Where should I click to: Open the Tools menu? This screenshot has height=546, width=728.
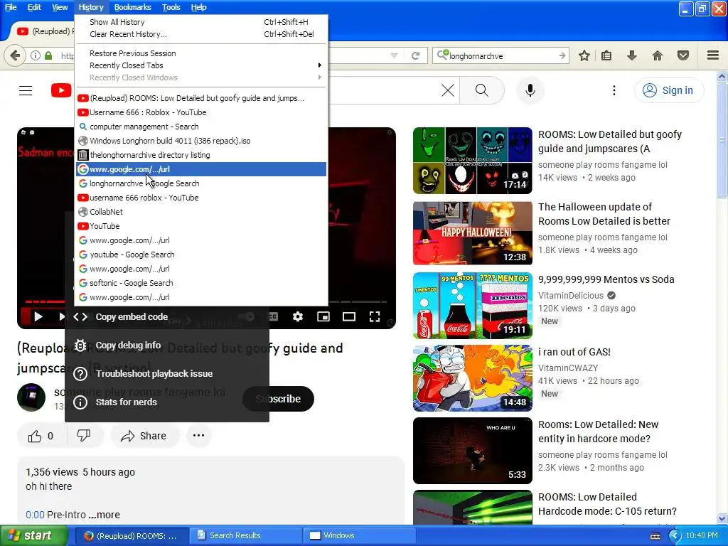(x=171, y=7)
